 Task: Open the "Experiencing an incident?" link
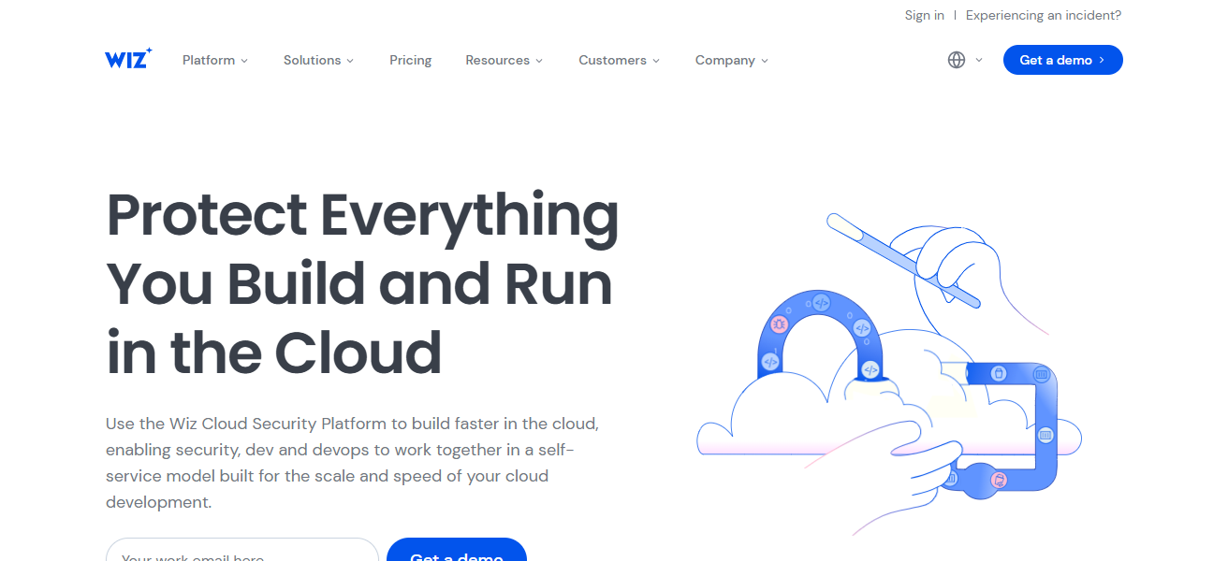point(1043,15)
